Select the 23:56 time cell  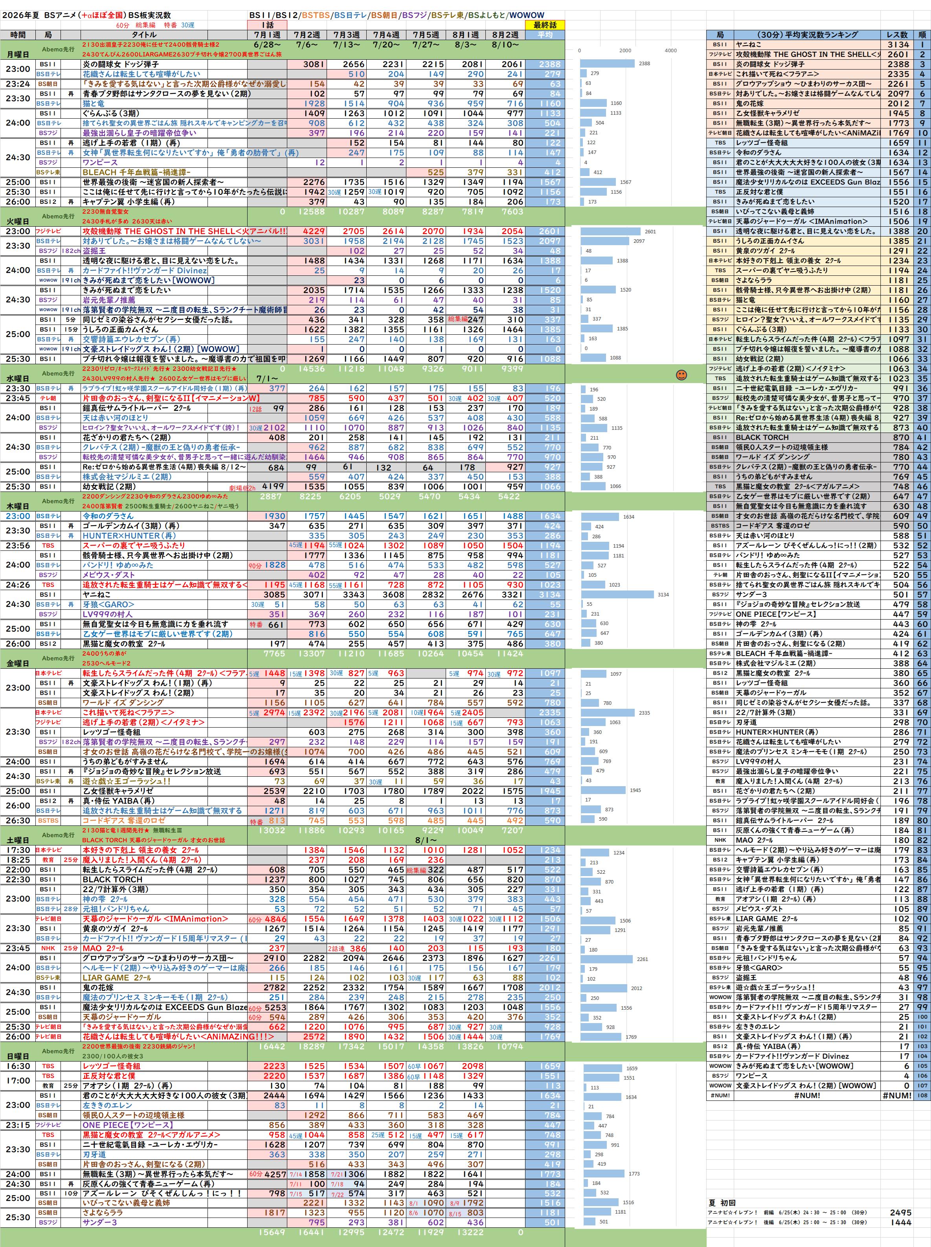point(18,545)
